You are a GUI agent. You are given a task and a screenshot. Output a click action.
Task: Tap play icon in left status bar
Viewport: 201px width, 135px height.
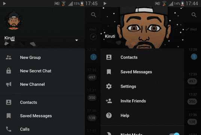(x=4, y=3)
